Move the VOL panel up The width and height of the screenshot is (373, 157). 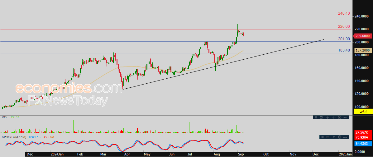(x=327, y=117)
